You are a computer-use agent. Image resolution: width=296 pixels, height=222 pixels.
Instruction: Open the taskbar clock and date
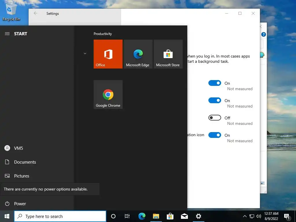pyautogui.click(x=271, y=216)
